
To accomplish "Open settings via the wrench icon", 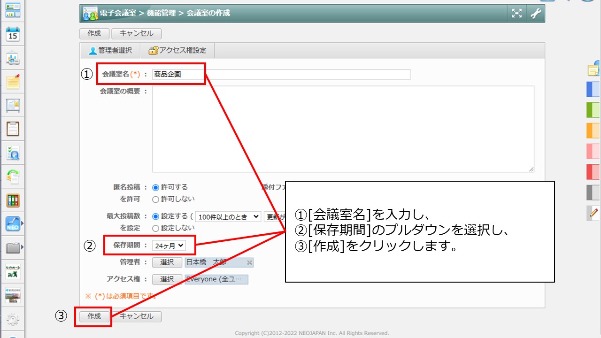I will pyautogui.click(x=536, y=14).
